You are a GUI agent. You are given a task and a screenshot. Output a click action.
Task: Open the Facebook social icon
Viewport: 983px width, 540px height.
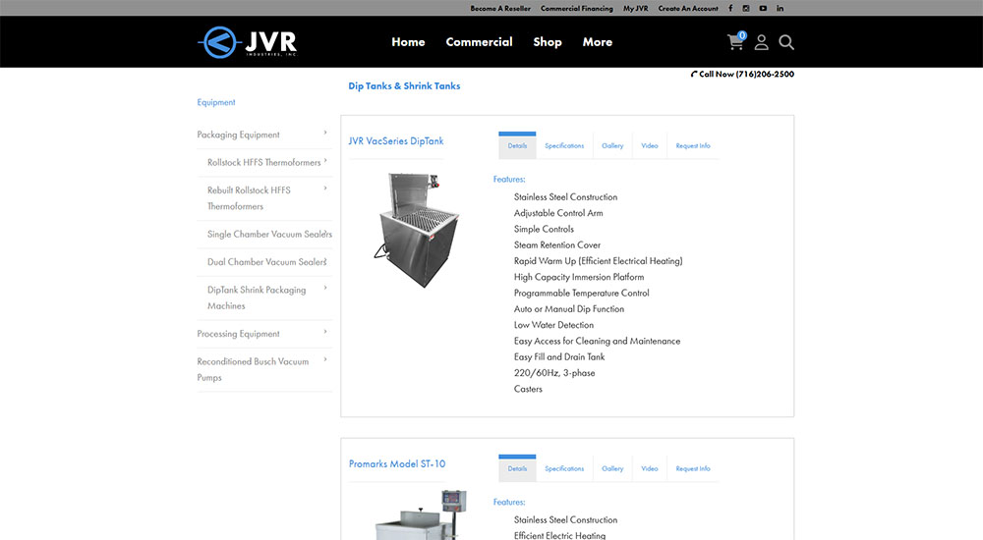pos(730,8)
